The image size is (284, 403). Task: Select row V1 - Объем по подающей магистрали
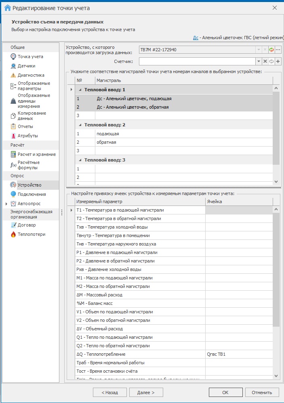coord(174,312)
